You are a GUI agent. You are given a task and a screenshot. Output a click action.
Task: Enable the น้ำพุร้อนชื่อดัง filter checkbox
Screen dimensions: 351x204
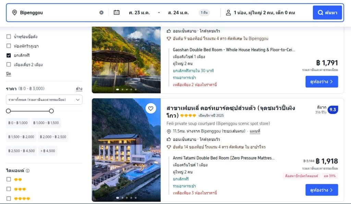click(x=9, y=36)
